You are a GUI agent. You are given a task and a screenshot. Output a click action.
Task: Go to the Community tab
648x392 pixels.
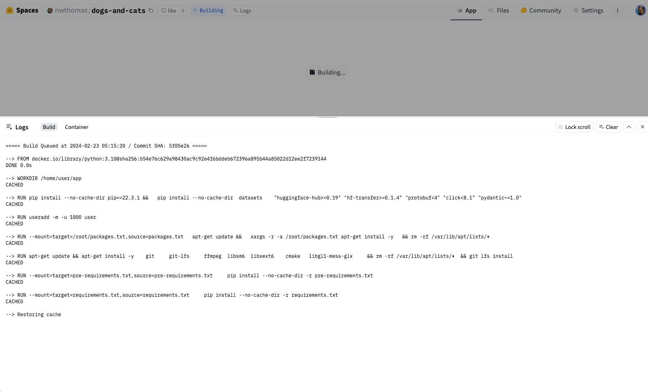541,11
